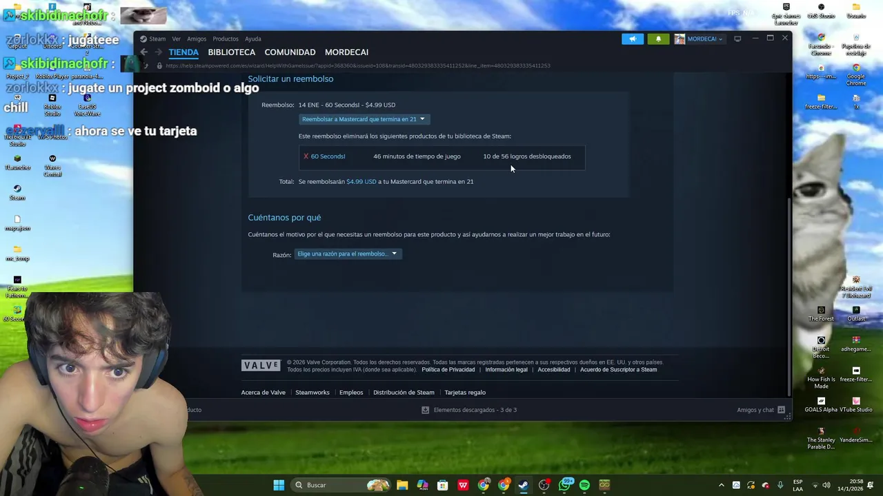
Task: Open Tarjetas regalo footer link
Action: pos(465,393)
